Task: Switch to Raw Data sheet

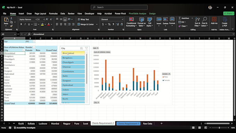Action: click(147, 124)
